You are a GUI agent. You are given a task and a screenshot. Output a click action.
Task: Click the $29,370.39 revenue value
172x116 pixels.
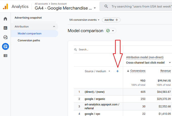point(164,99)
